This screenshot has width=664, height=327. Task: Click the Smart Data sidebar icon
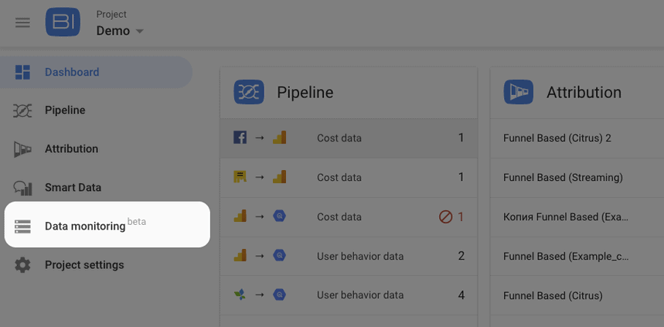(22, 188)
